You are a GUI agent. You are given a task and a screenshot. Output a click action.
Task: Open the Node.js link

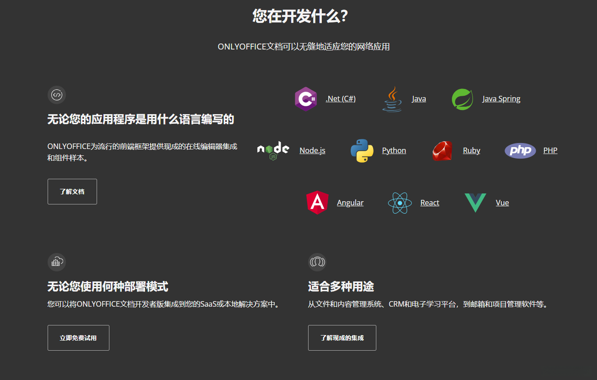[x=312, y=150]
